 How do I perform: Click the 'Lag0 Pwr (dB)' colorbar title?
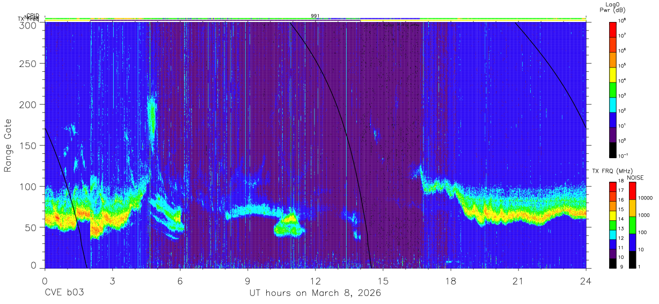click(x=612, y=7)
